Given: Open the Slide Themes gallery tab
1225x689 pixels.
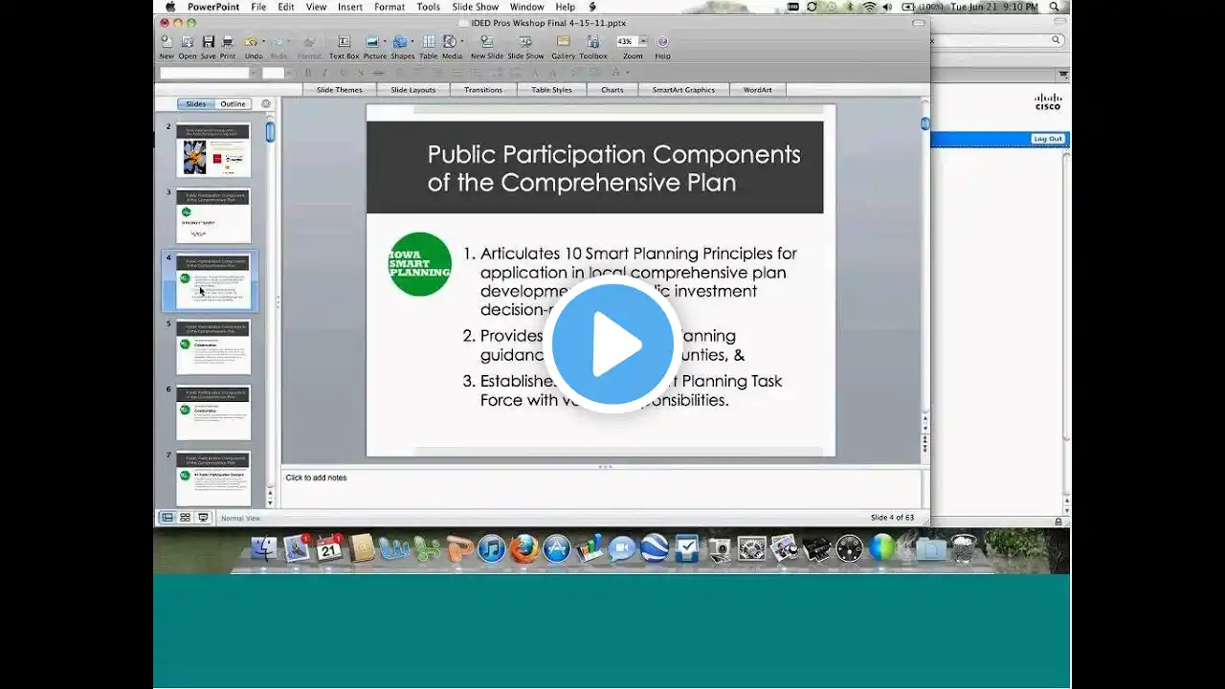Looking at the screenshot, I should pos(340,90).
